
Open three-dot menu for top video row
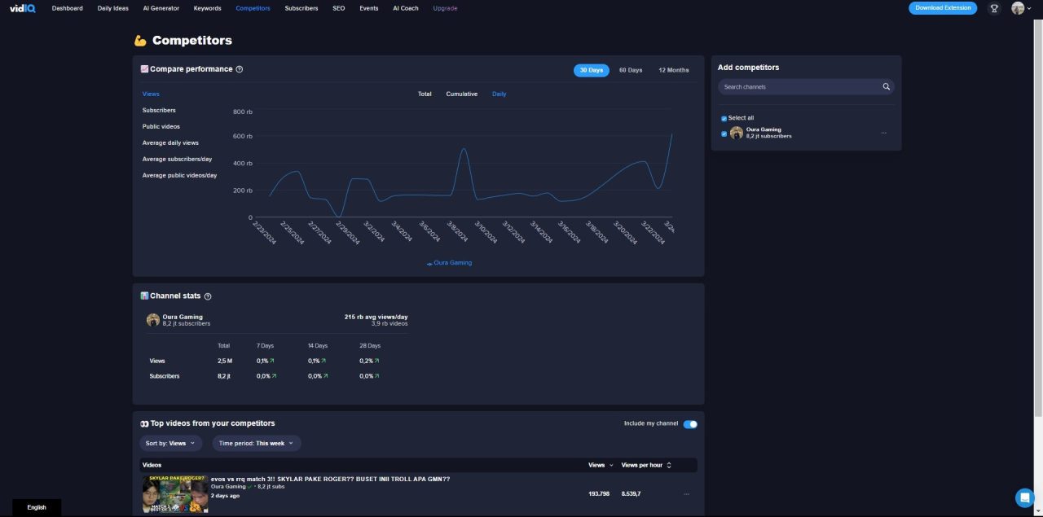coord(686,494)
